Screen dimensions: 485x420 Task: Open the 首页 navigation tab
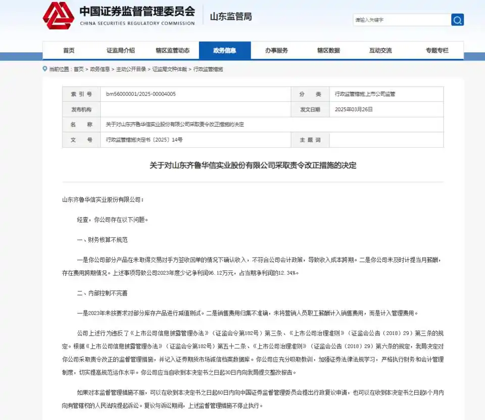pyautogui.click(x=69, y=50)
